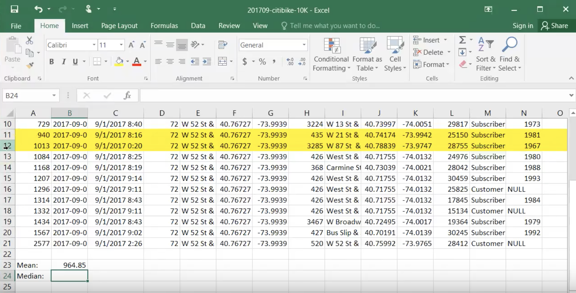
Task: Align text right
Action: (x=182, y=61)
